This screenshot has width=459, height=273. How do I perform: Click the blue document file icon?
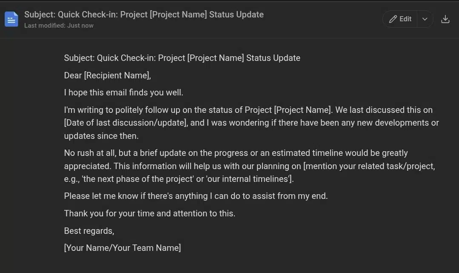click(11, 19)
